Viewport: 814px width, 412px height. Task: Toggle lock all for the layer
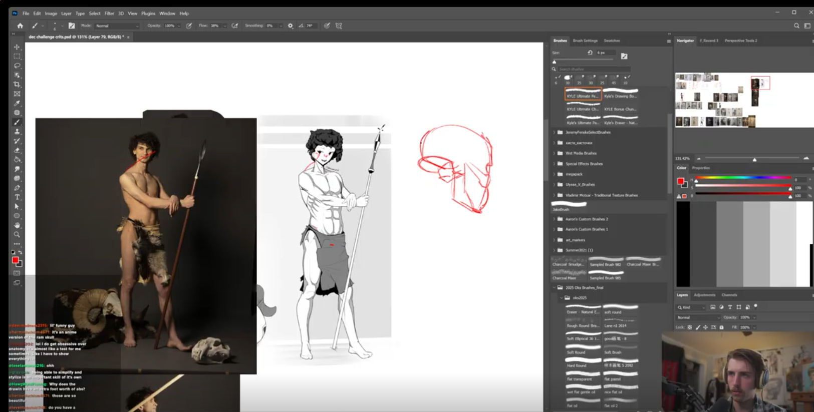(x=721, y=327)
